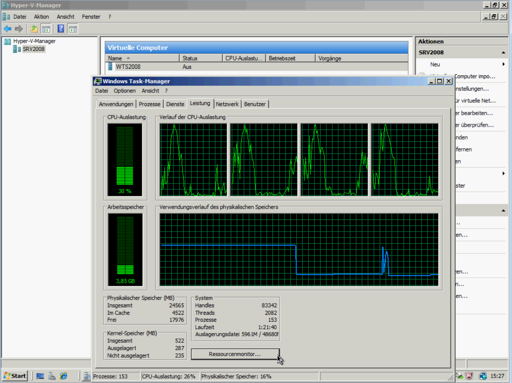The height and width of the screenshot is (383, 512).
Task: Open the ? help menu in Task-Manager
Action: tap(166, 91)
